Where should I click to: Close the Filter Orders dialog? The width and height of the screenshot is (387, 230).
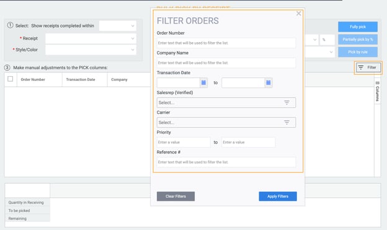[299, 14]
